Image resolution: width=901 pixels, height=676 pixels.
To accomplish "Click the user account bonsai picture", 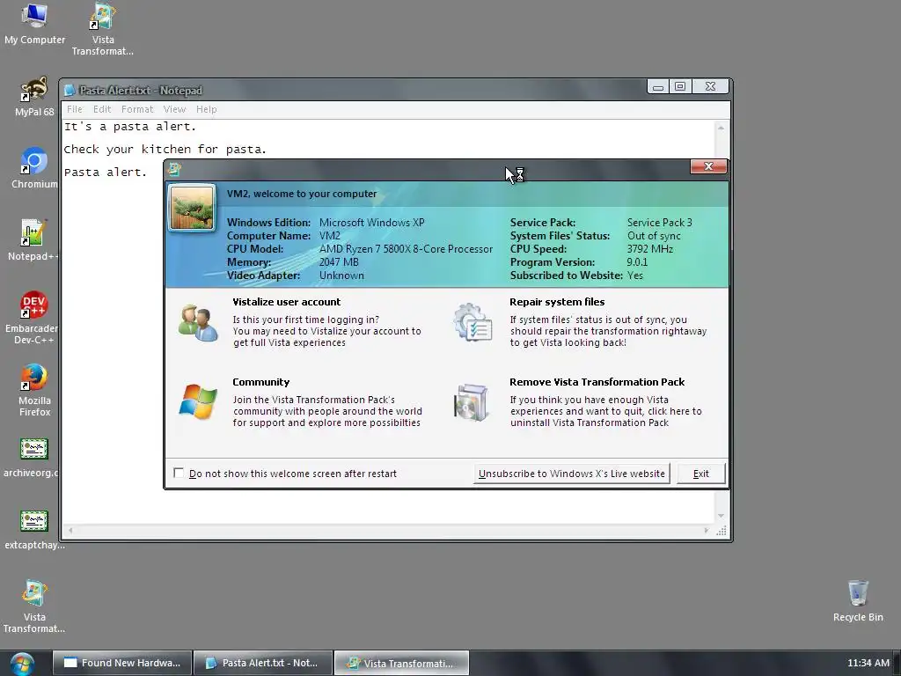I will tap(192, 208).
